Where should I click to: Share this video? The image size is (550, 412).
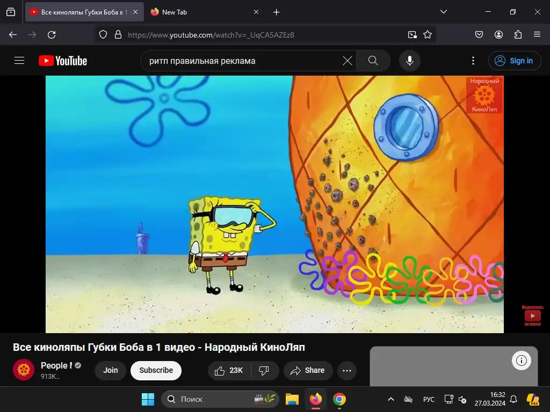[x=308, y=370]
